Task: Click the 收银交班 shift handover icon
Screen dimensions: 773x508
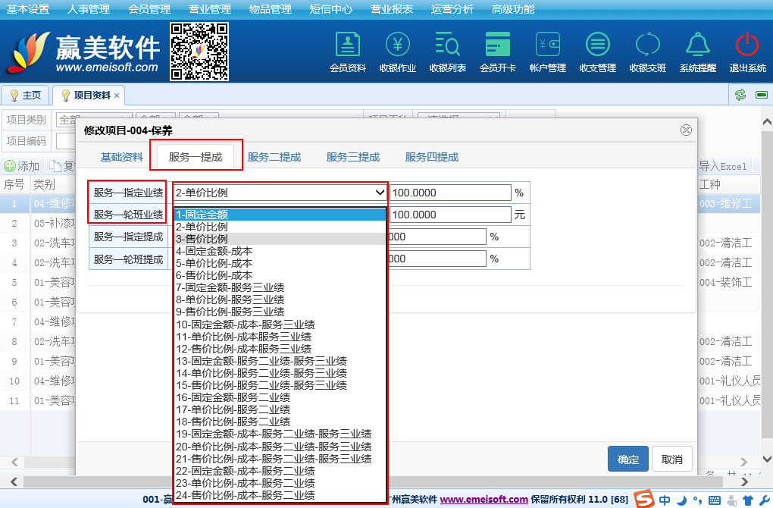Action: 648,52
